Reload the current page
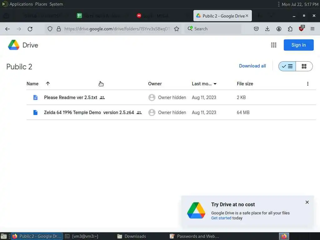 (x=30, y=29)
